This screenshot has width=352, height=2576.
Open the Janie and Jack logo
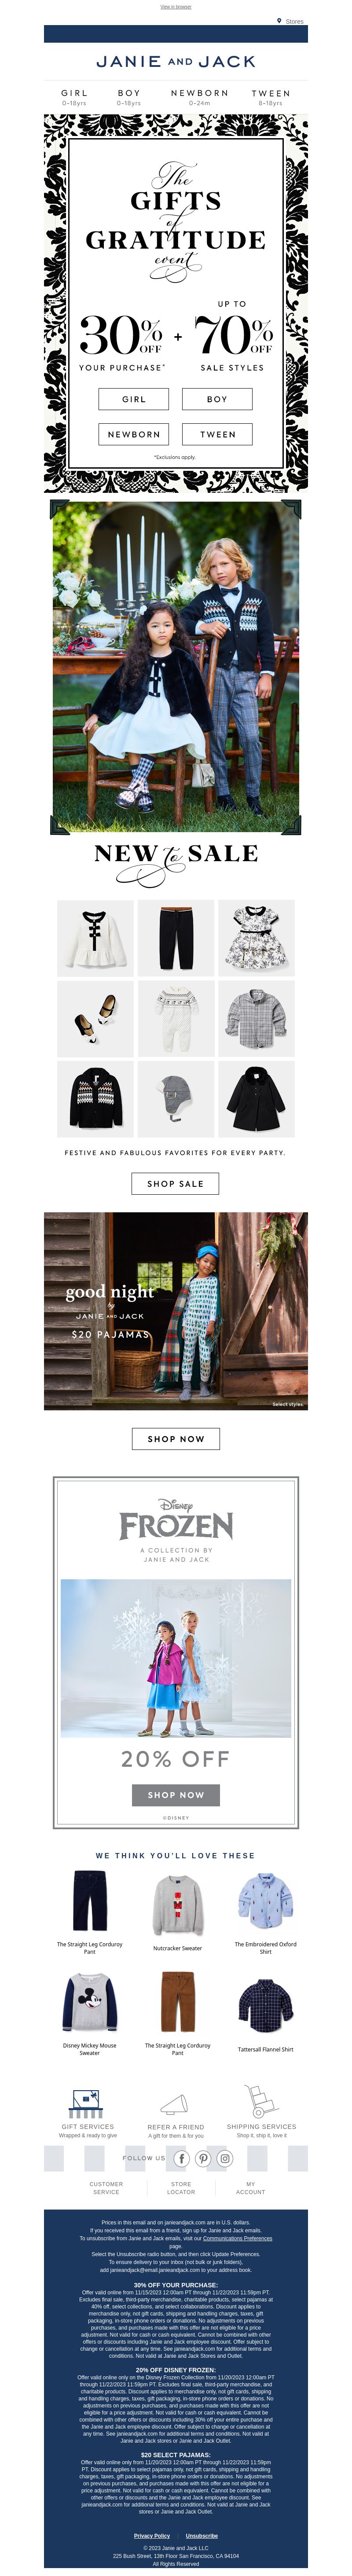tap(176, 61)
